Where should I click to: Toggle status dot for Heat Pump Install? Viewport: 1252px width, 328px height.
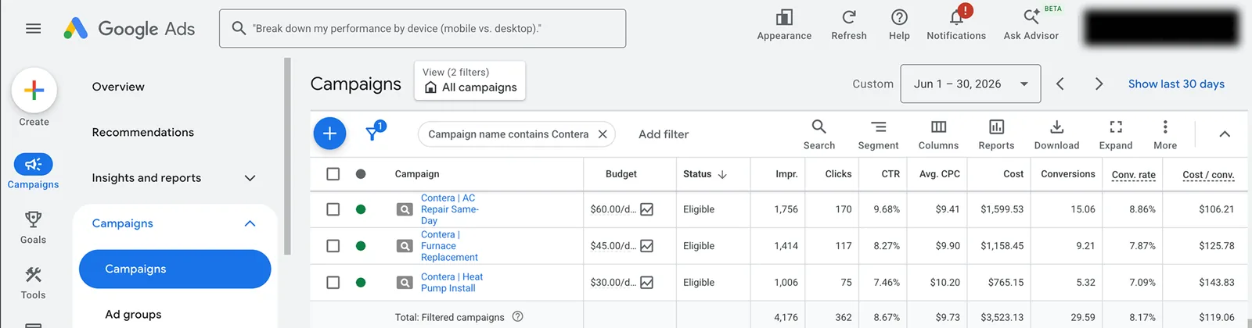361,283
